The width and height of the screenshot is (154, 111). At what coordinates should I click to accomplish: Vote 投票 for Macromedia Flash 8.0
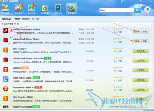pos(120,90)
